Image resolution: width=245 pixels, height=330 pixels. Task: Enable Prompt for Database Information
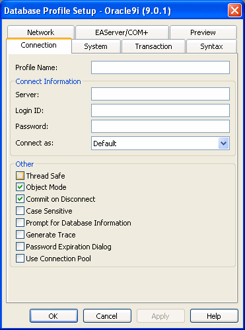(x=20, y=223)
